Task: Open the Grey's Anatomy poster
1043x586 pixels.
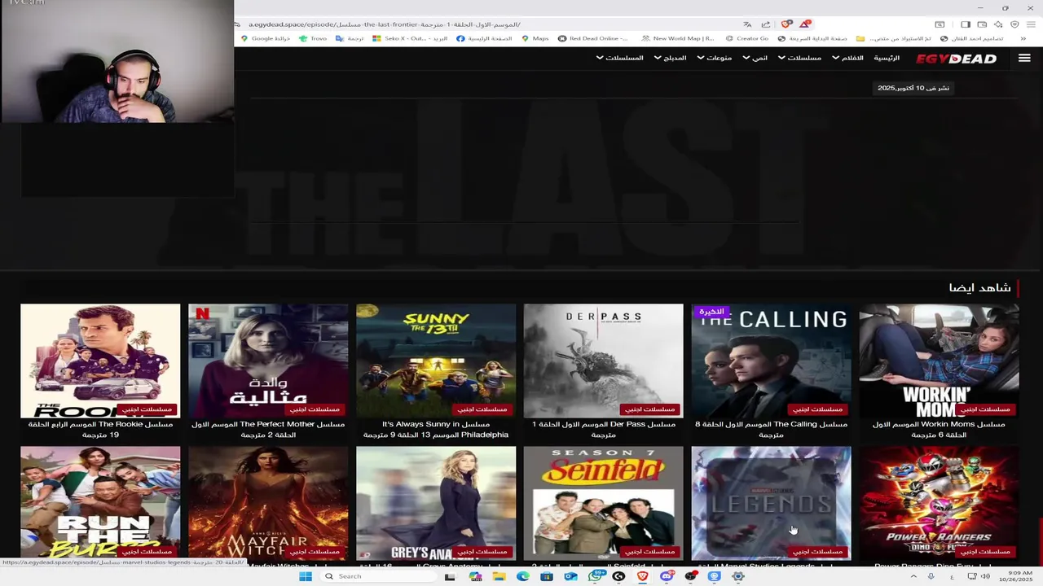Action: 436,503
